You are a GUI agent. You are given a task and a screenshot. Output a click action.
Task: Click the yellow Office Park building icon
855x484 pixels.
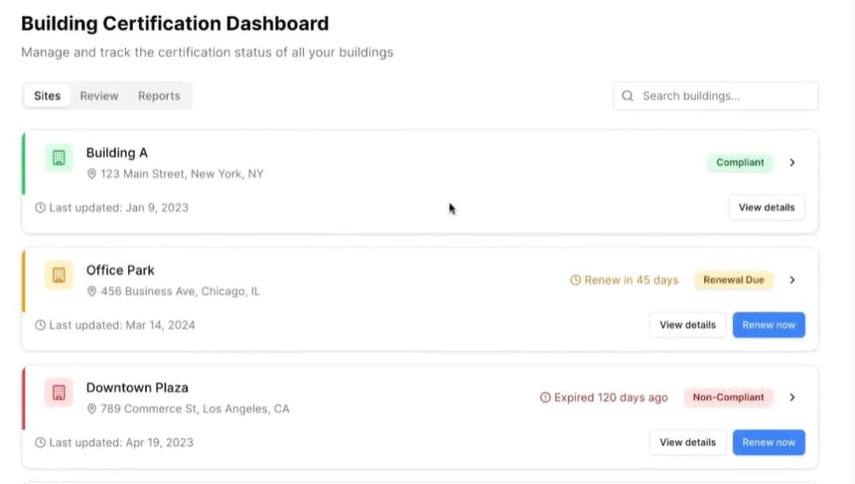point(59,274)
